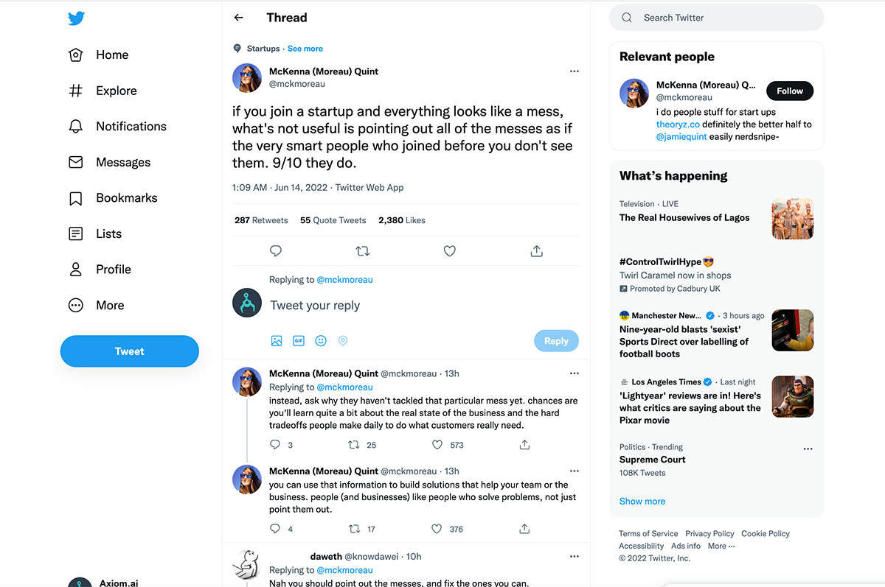This screenshot has height=587, width=885.
Task: Insert a GIF in the reply composer
Action: (x=298, y=340)
